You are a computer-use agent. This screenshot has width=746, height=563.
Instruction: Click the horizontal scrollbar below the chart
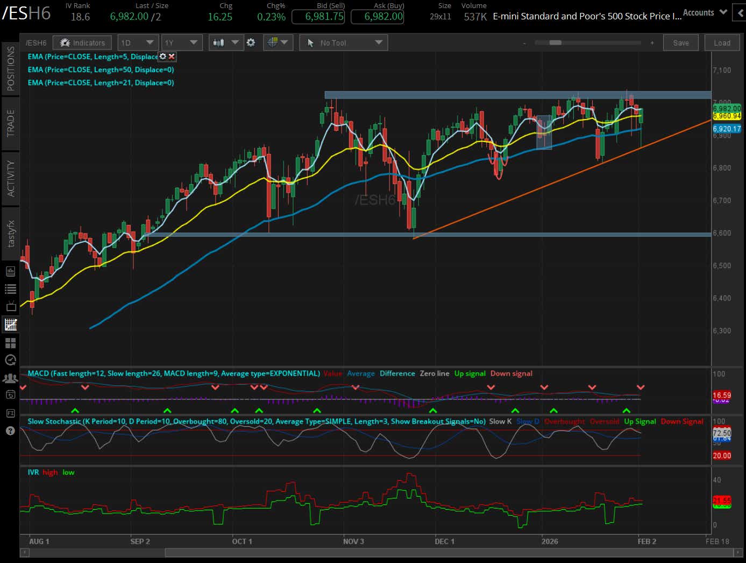click(376, 552)
